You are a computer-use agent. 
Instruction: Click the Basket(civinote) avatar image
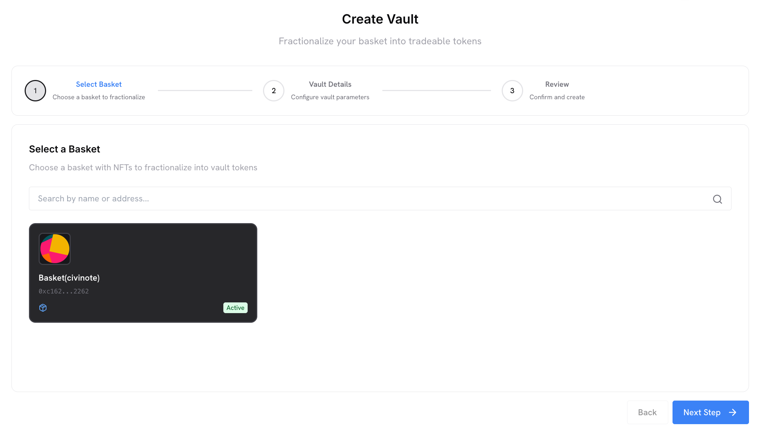coord(55,249)
